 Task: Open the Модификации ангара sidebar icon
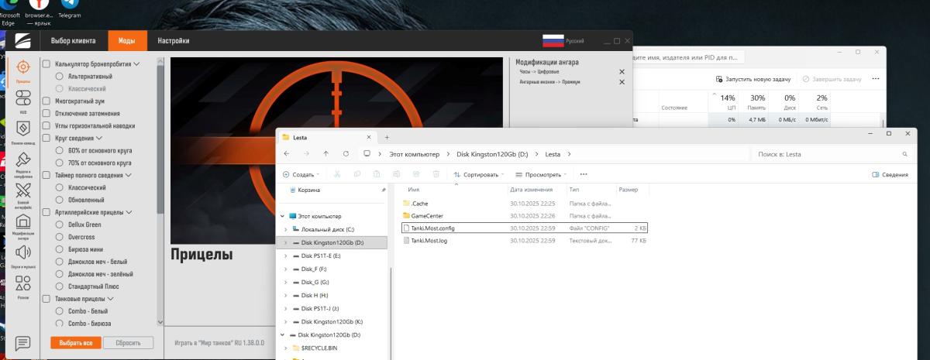(22, 225)
